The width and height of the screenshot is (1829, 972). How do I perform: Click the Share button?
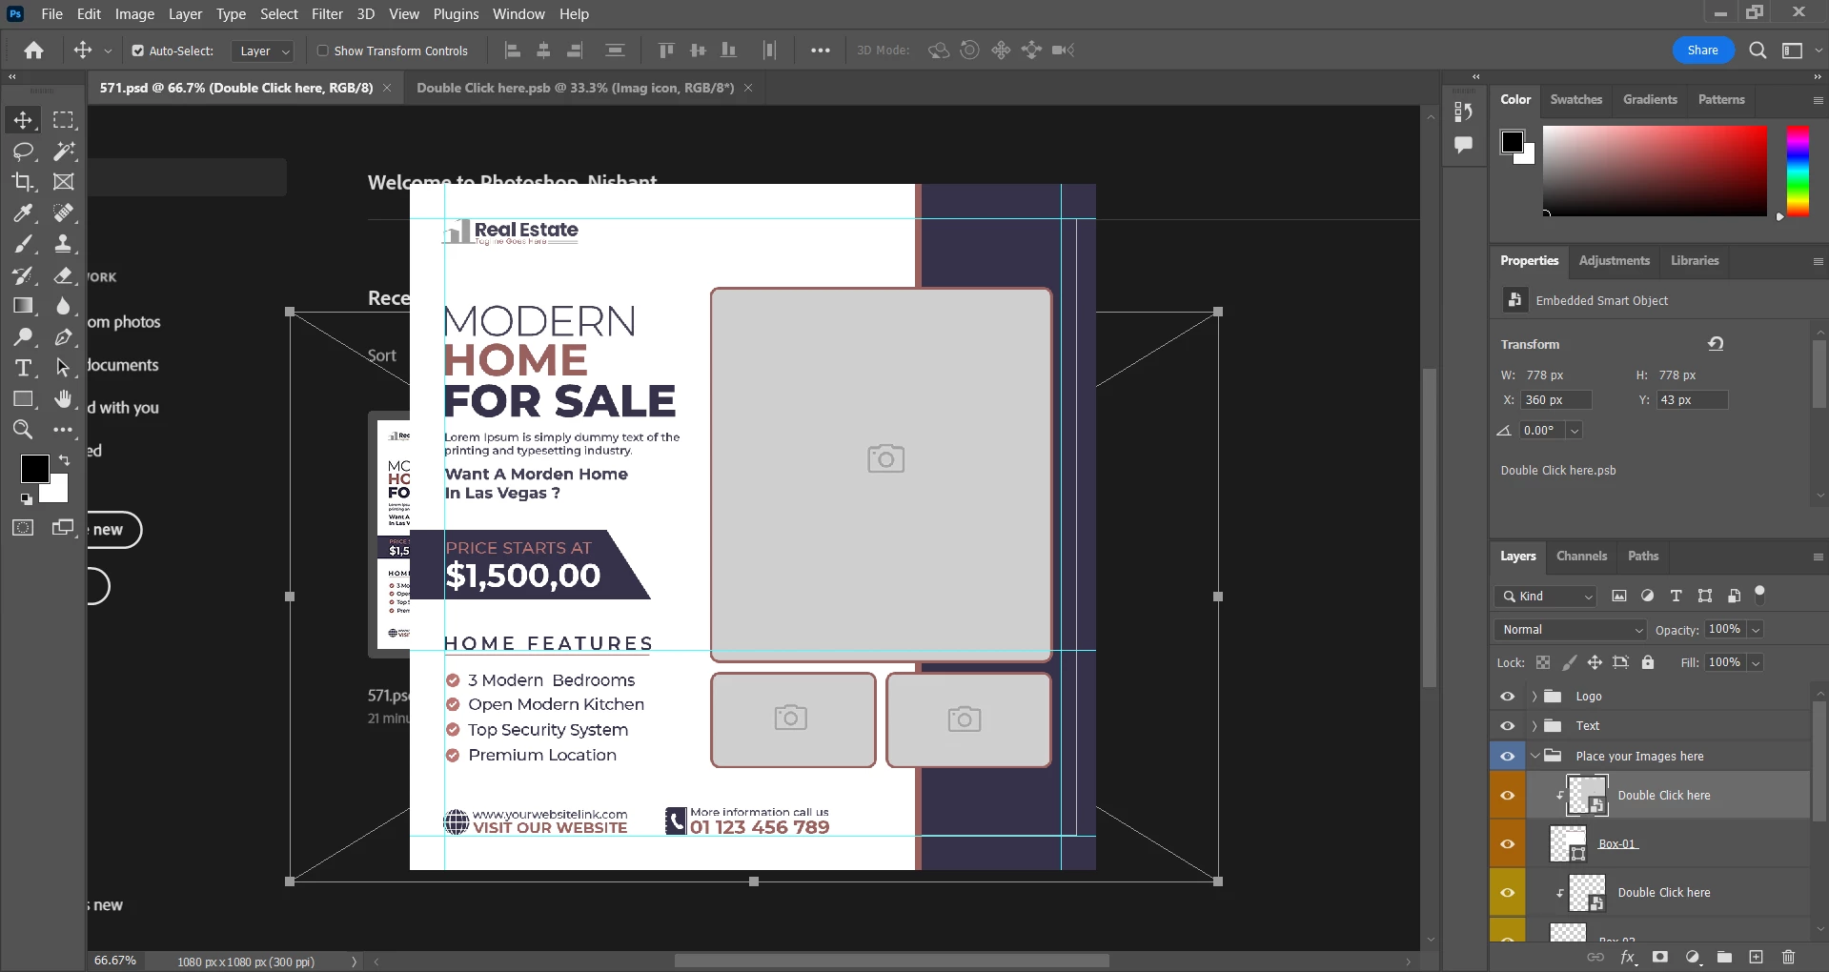(1702, 51)
